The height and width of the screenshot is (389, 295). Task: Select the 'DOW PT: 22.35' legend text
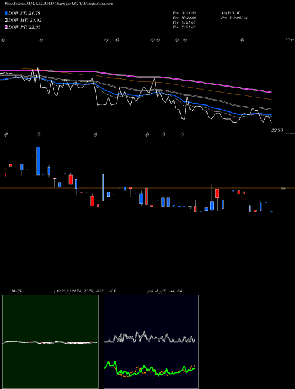point(24,28)
